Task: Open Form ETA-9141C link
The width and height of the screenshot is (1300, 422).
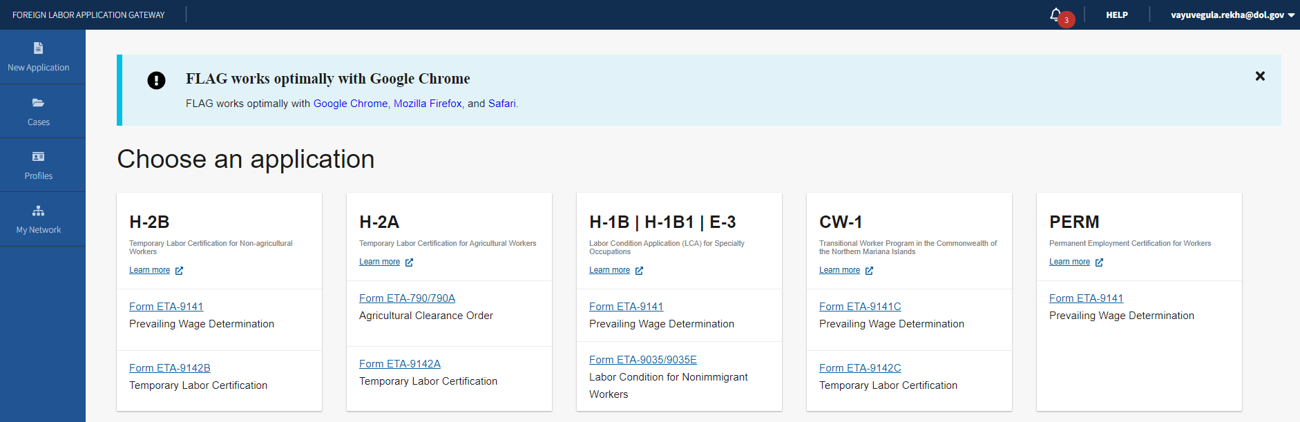Action: 860,307
